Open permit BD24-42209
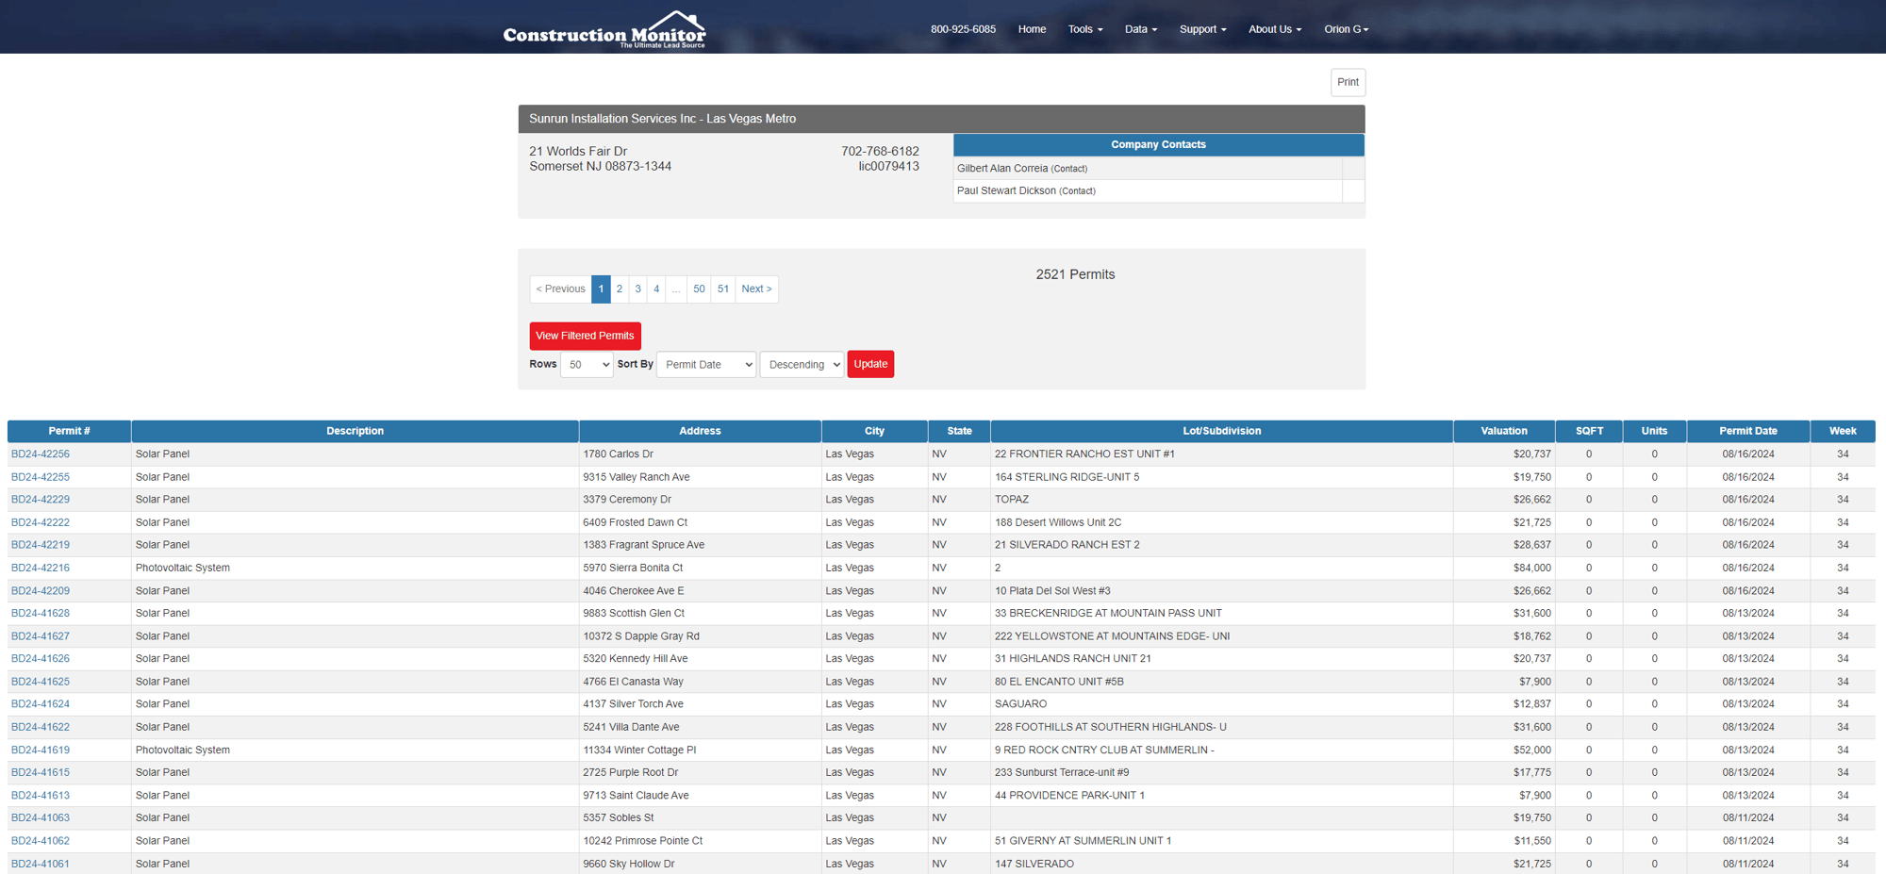 (x=41, y=591)
